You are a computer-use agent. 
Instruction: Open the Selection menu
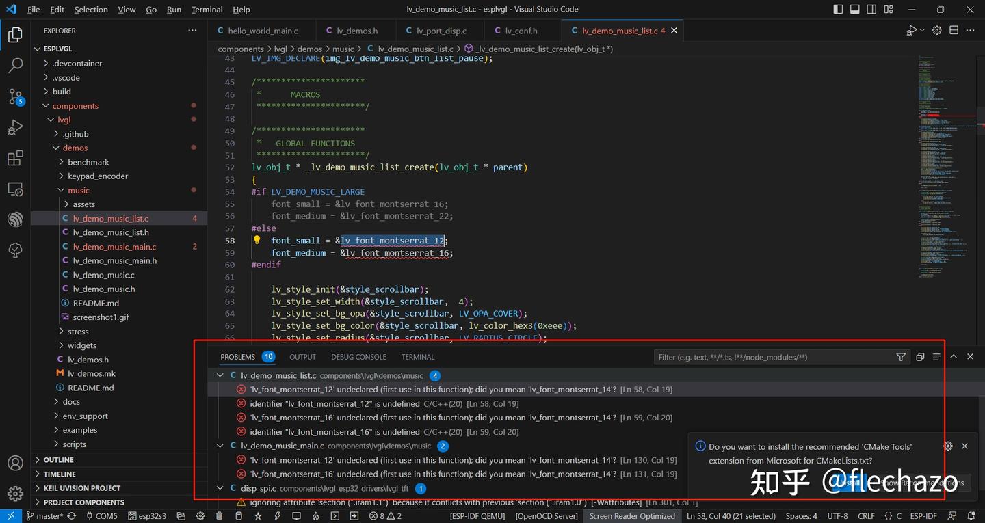91,10
